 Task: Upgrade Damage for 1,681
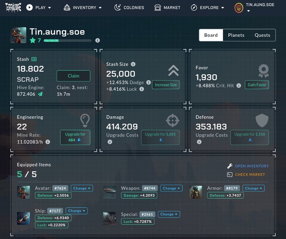point(161,137)
